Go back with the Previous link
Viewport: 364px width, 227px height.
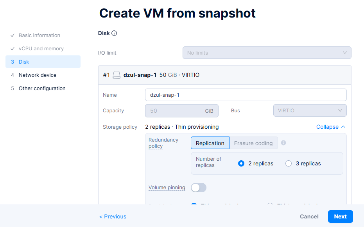coord(113,216)
